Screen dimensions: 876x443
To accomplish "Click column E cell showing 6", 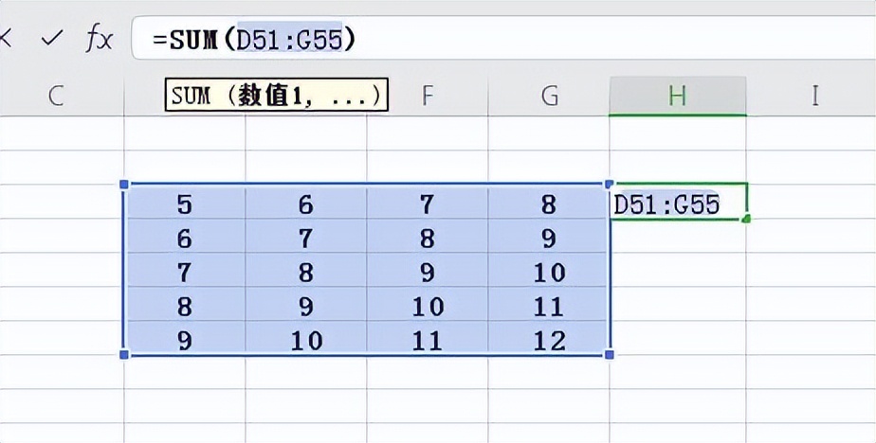I will pos(305,204).
